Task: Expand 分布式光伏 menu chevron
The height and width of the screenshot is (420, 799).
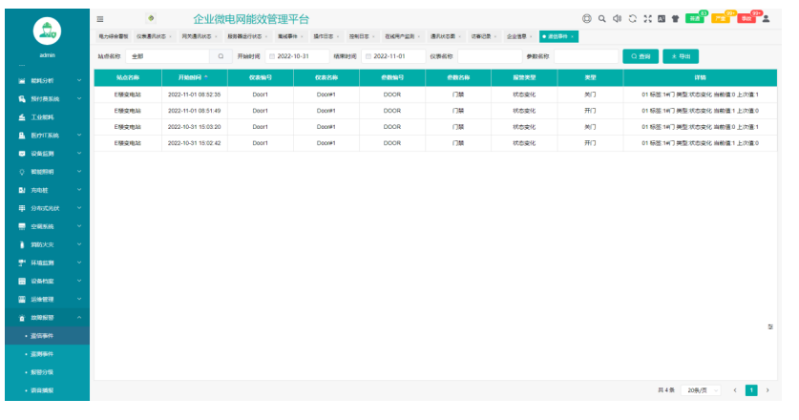Action: point(79,208)
